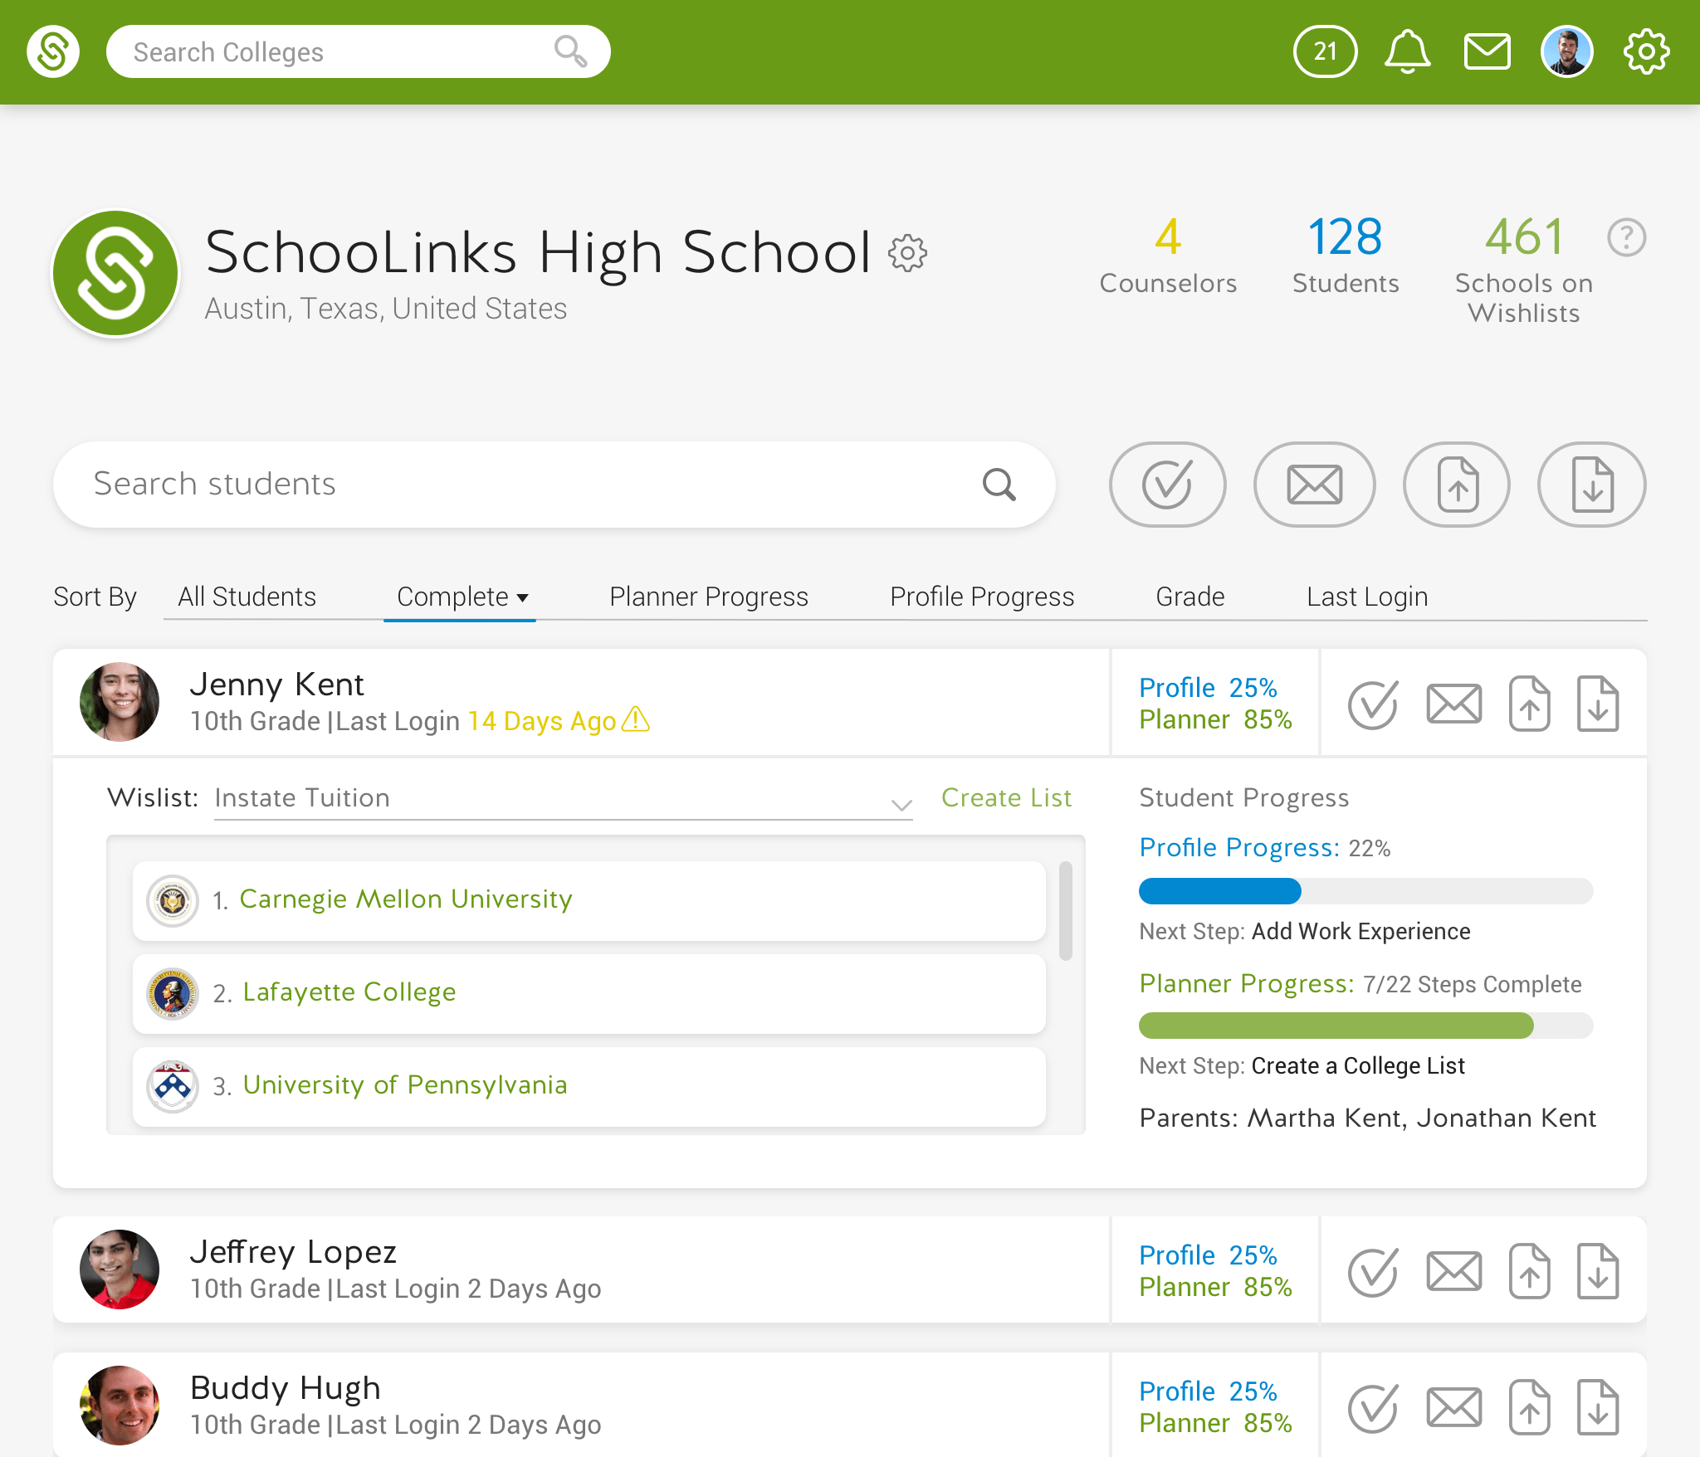The image size is (1700, 1457).
Task: Download document for Jenny Kent
Action: [x=1598, y=704]
